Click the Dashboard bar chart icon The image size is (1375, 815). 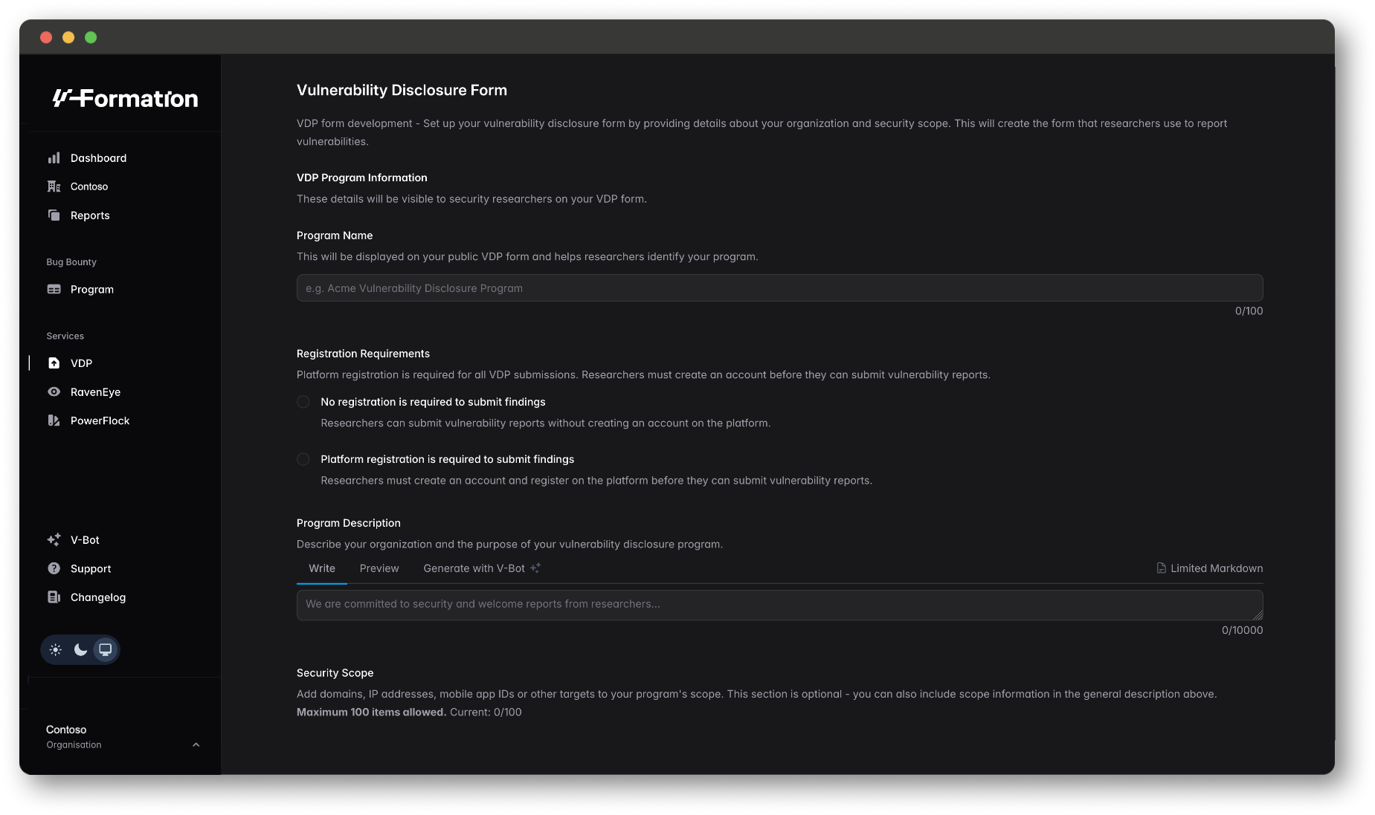coord(54,158)
